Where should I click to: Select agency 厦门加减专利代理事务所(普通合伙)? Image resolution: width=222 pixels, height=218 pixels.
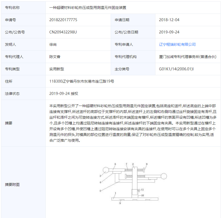point(188,57)
